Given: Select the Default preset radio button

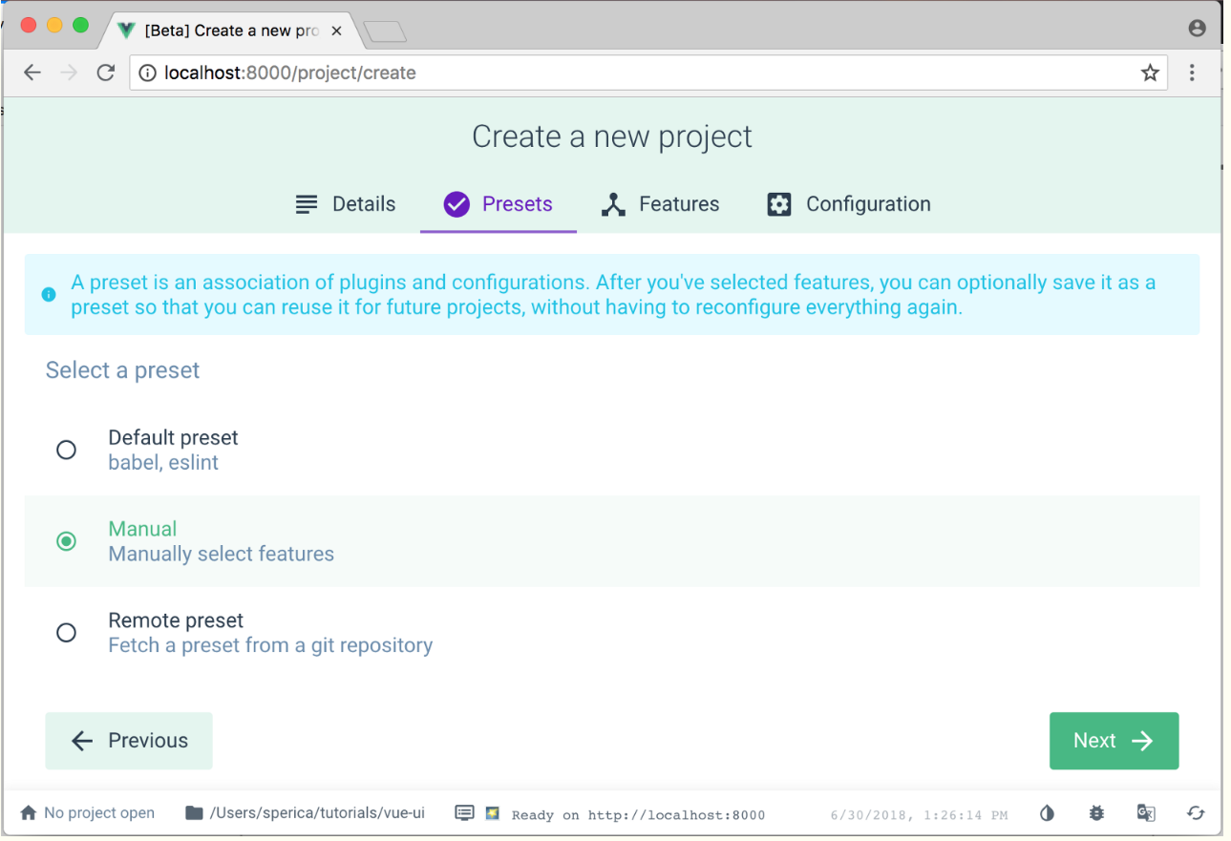Looking at the screenshot, I should click(x=66, y=450).
